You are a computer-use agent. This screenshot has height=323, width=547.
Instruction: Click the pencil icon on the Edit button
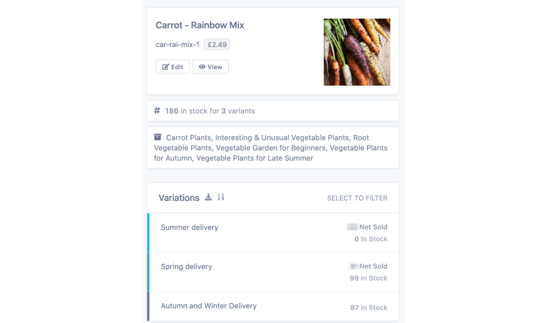pos(165,66)
